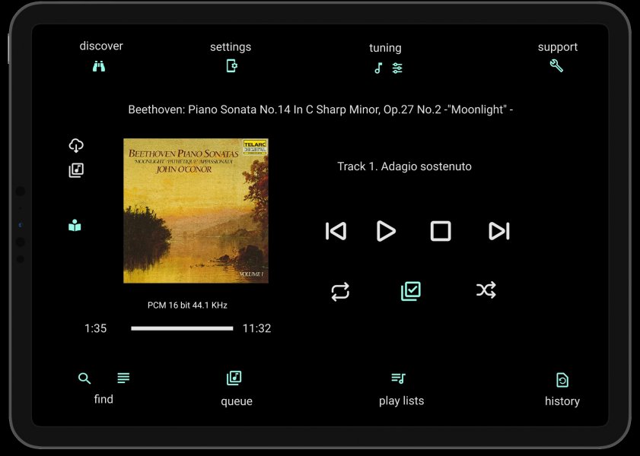This screenshot has height=456, width=640.
Task: Click the settings label
Action: click(231, 47)
